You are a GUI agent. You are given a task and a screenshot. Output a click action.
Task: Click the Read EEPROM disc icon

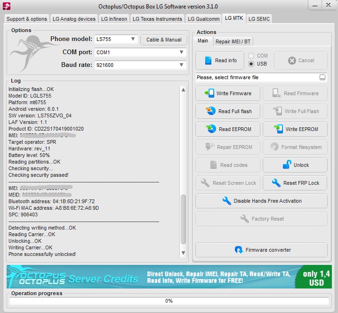[x=211, y=129]
